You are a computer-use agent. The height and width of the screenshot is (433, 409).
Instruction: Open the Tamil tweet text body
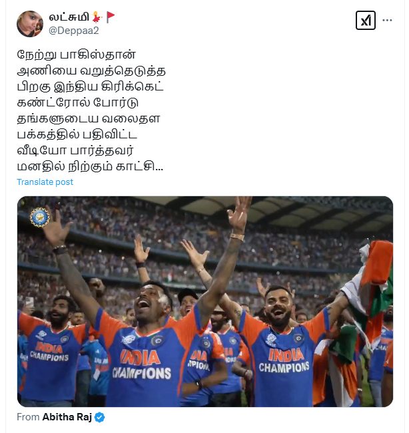(x=91, y=110)
